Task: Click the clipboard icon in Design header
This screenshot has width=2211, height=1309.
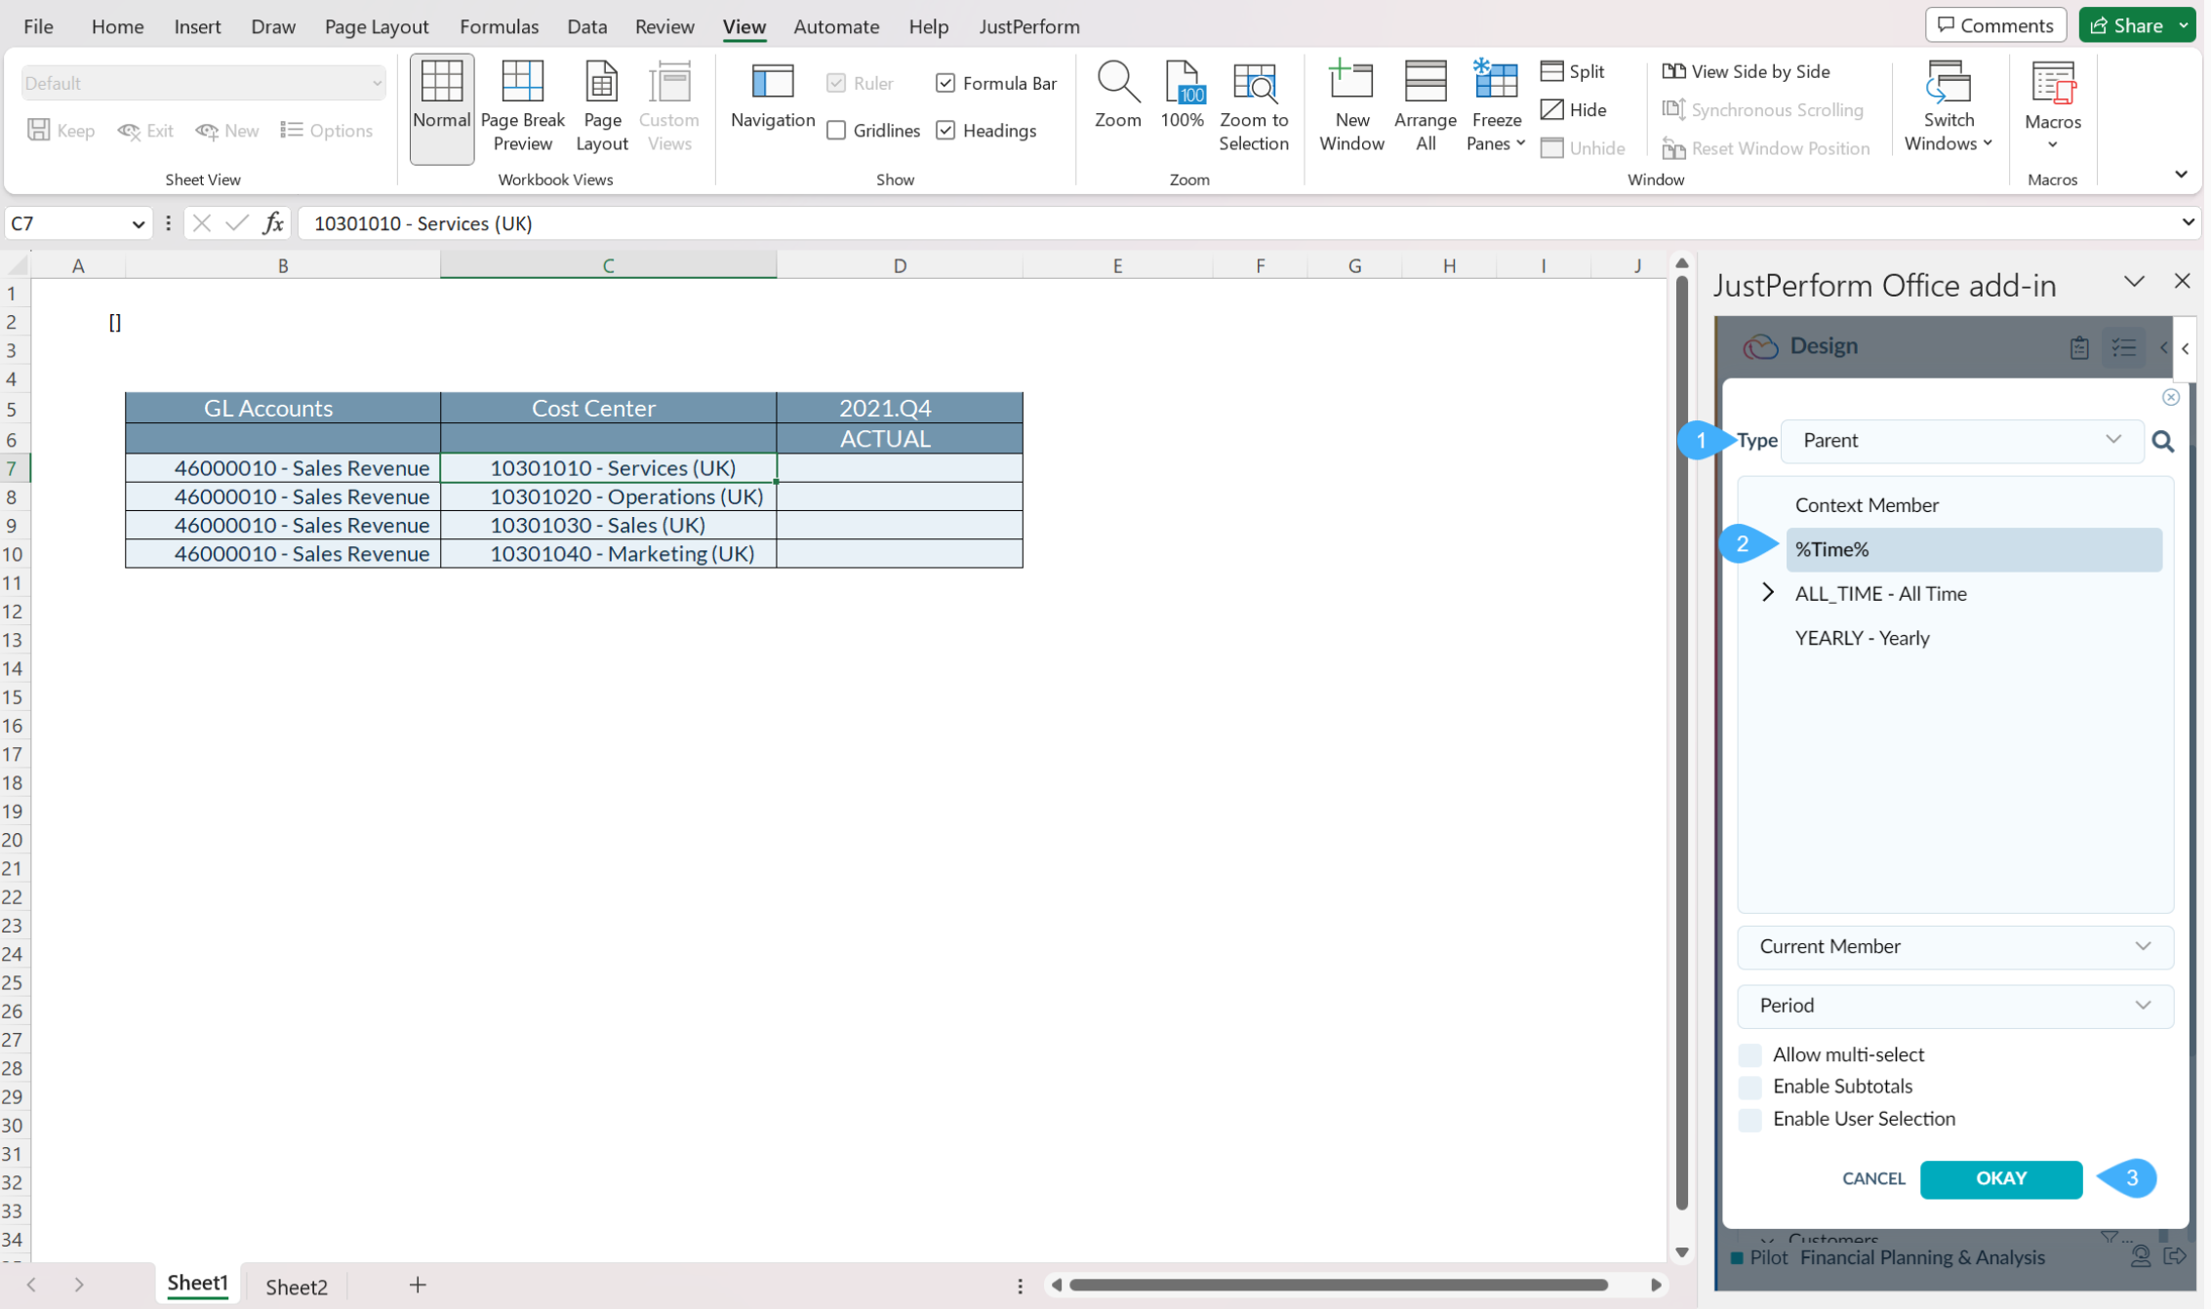Action: pos(2078,347)
